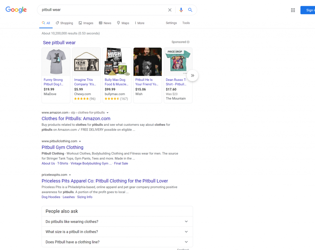Start voice search with microphone icon
The image size is (315, 250).
coord(181,10)
